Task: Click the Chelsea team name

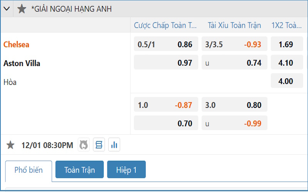Action: tap(17, 45)
